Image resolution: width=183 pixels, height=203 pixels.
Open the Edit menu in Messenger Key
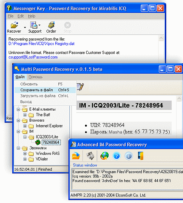pos(21,16)
